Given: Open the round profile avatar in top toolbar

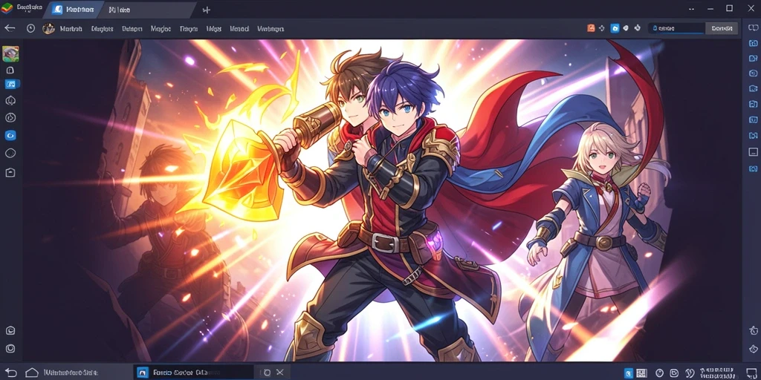Looking at the screenshot, I should click(48, 29).
